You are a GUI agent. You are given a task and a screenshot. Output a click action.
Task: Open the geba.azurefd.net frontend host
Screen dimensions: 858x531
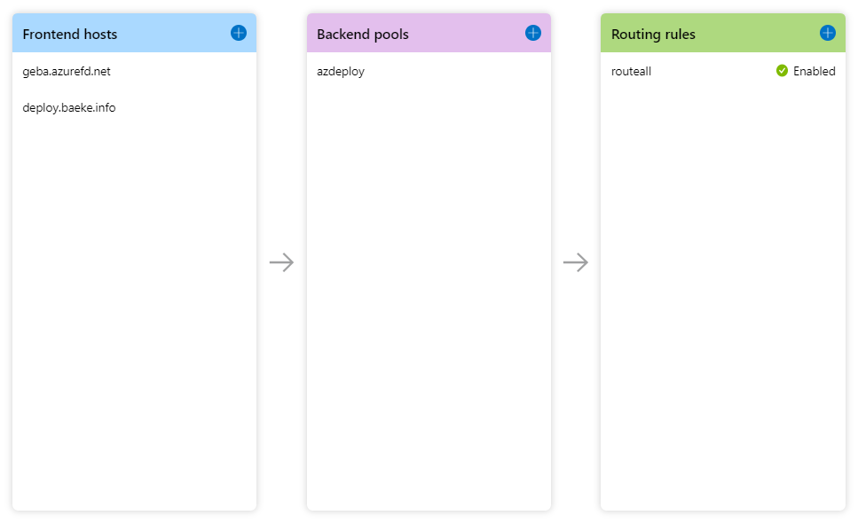(x=67, y=72)
